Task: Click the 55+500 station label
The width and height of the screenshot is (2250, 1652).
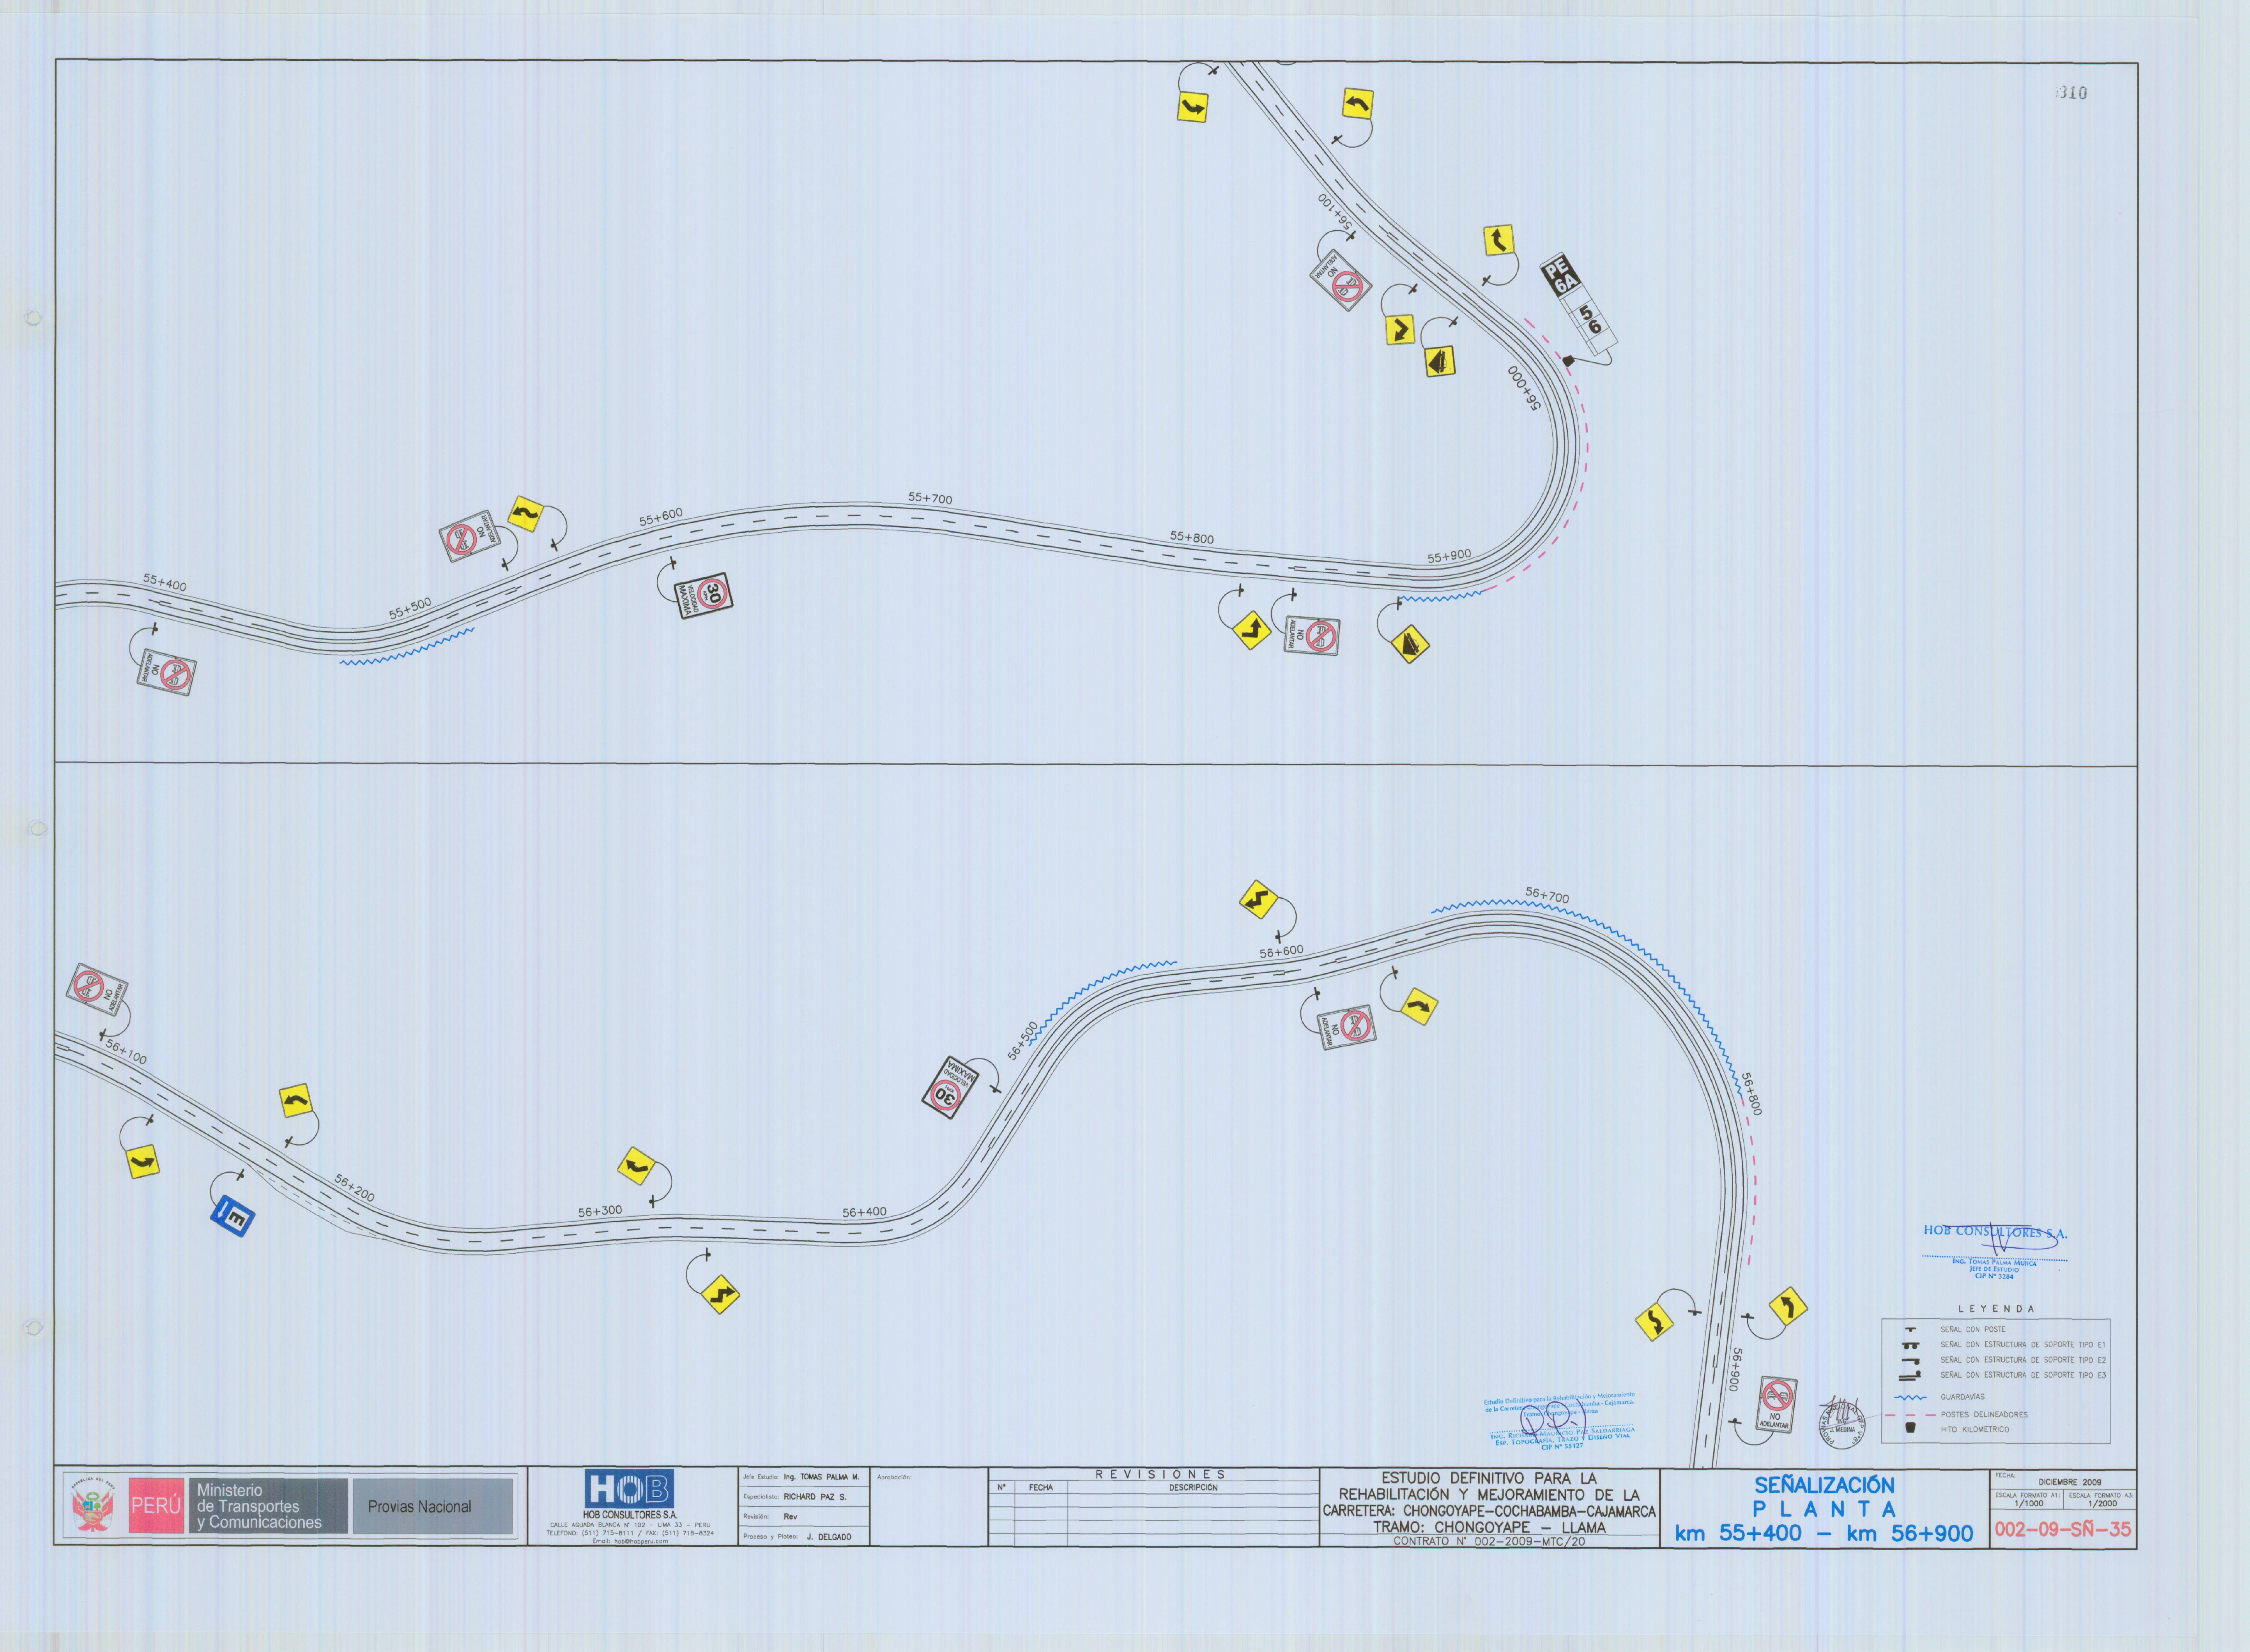Action: [x=410, y=608]
